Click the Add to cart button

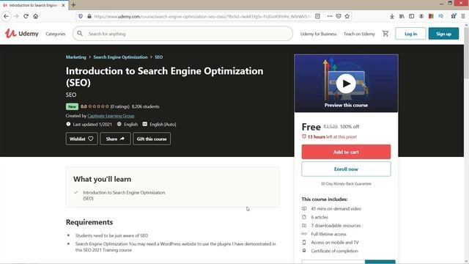click(x=346, y=152)
